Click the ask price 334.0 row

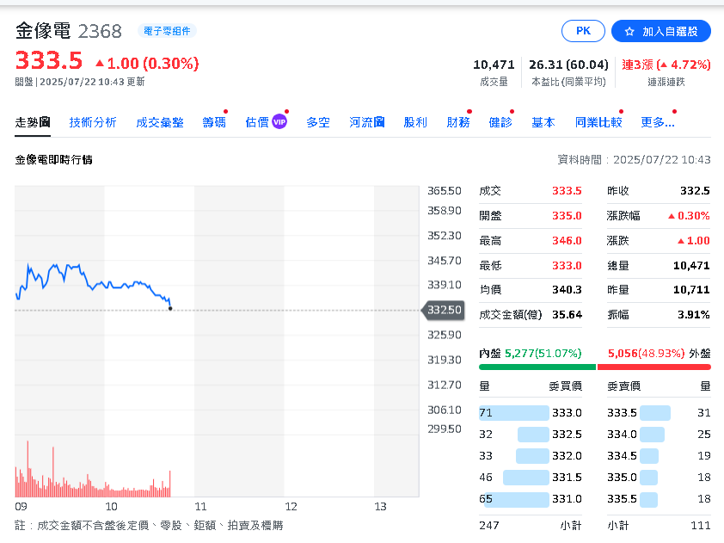[x=659, y=435]
